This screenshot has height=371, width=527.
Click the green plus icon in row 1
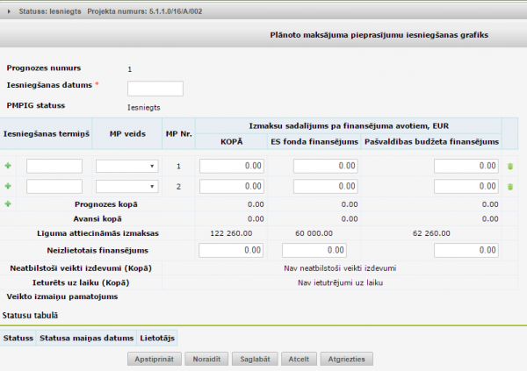9,165
